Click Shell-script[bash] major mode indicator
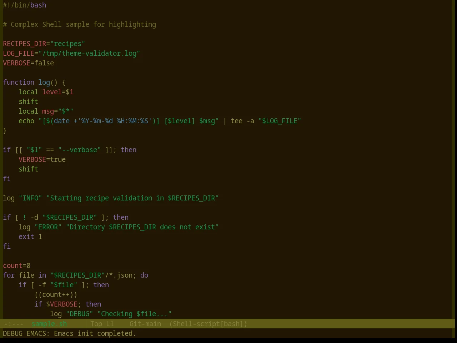The width and height of the screenshot is (457, 343). [208, 324]
